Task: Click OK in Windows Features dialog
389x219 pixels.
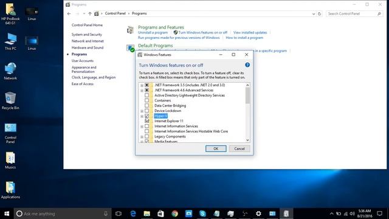Action: [x=216, y=148]
